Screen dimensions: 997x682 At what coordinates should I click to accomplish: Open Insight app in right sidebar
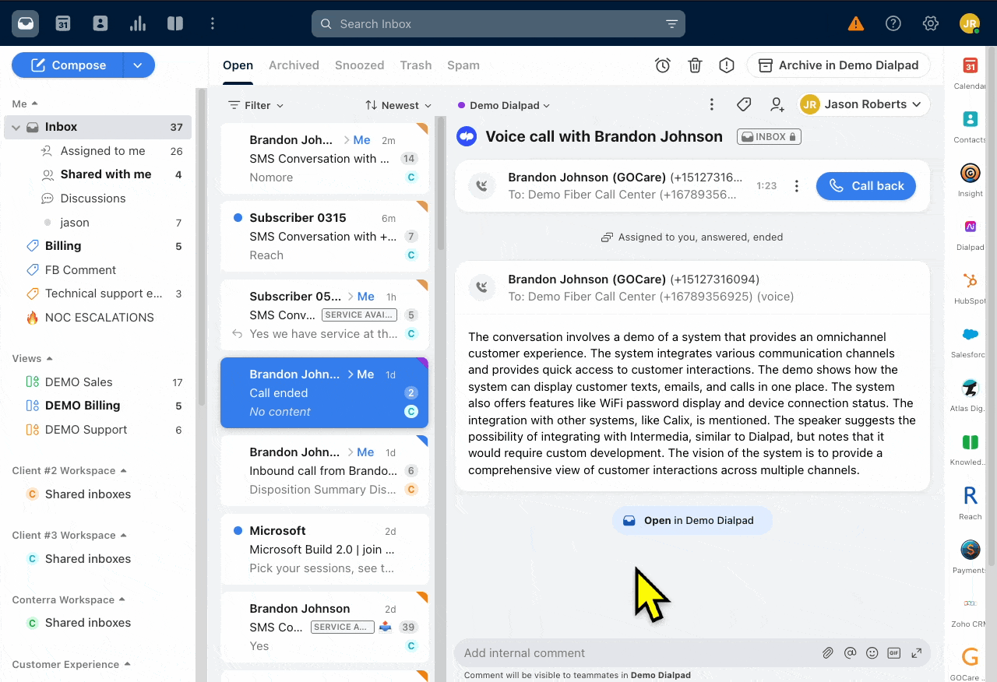click(x=970, y=180)
